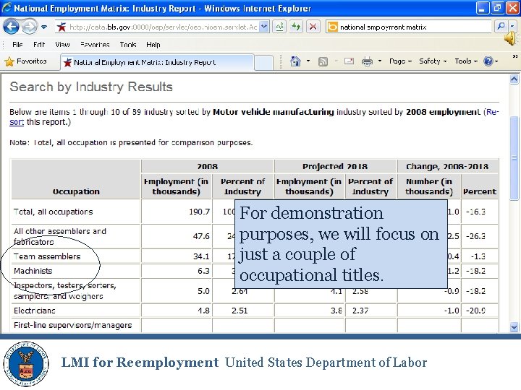
Task: Select the National Employment Matrix tab
Action: tap(157, 62)
